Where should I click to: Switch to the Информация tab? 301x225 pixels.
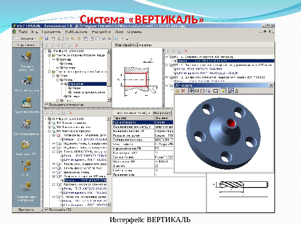click(x=162, y=112)
